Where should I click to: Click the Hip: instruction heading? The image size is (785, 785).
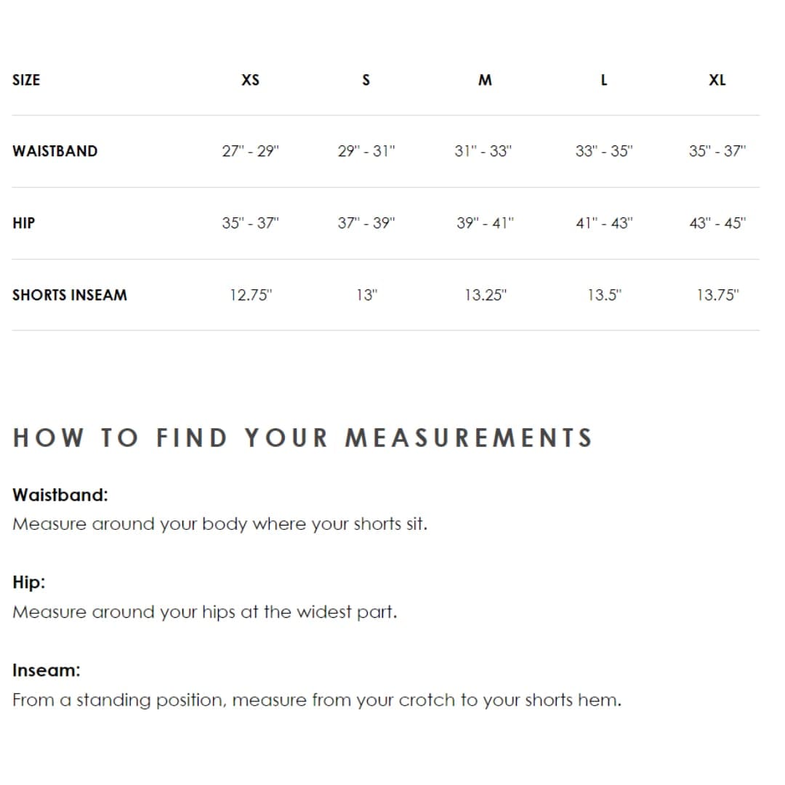pyautogui.click(x=28, y=582)
